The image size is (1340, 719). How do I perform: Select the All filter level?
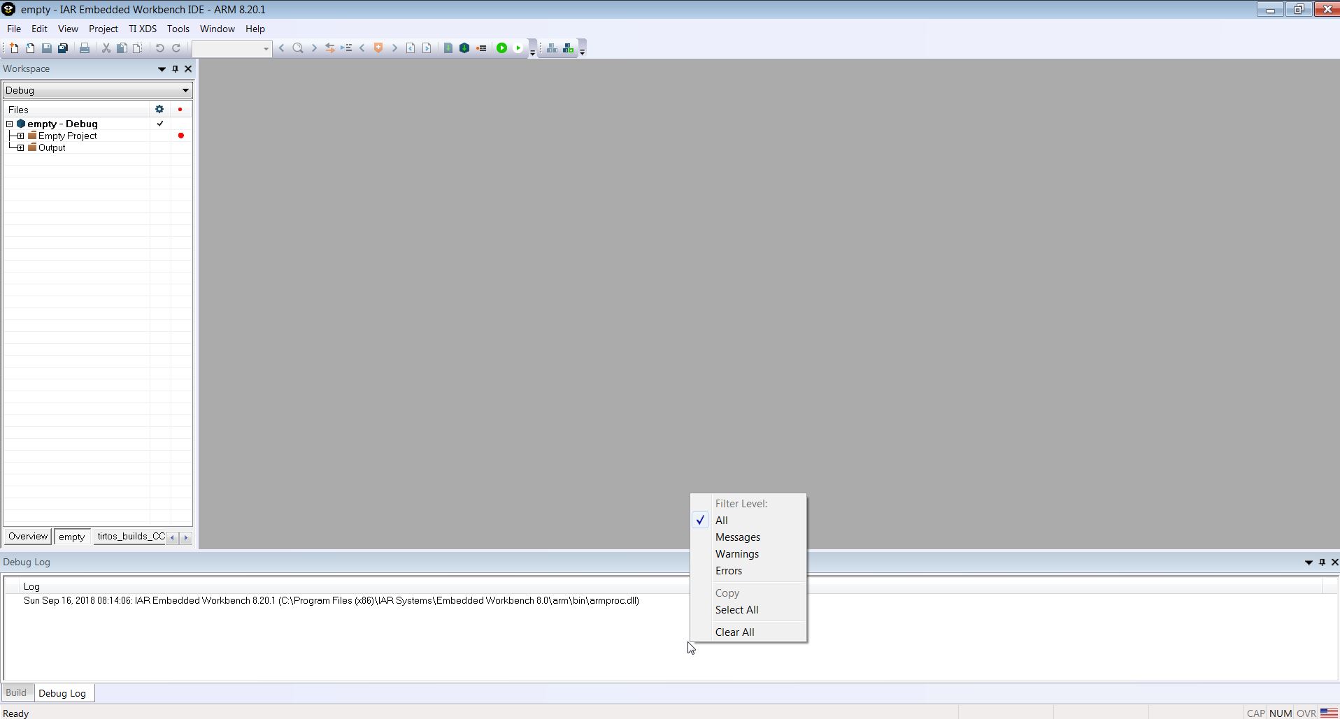pyautogui.click(x=748, y=521)
